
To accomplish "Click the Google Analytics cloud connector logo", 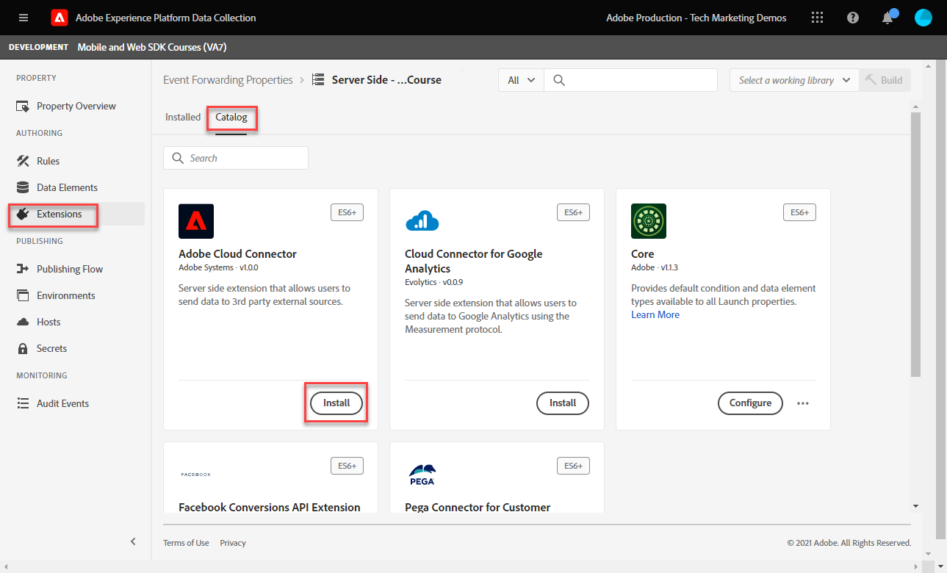I will tap(422, 221).
